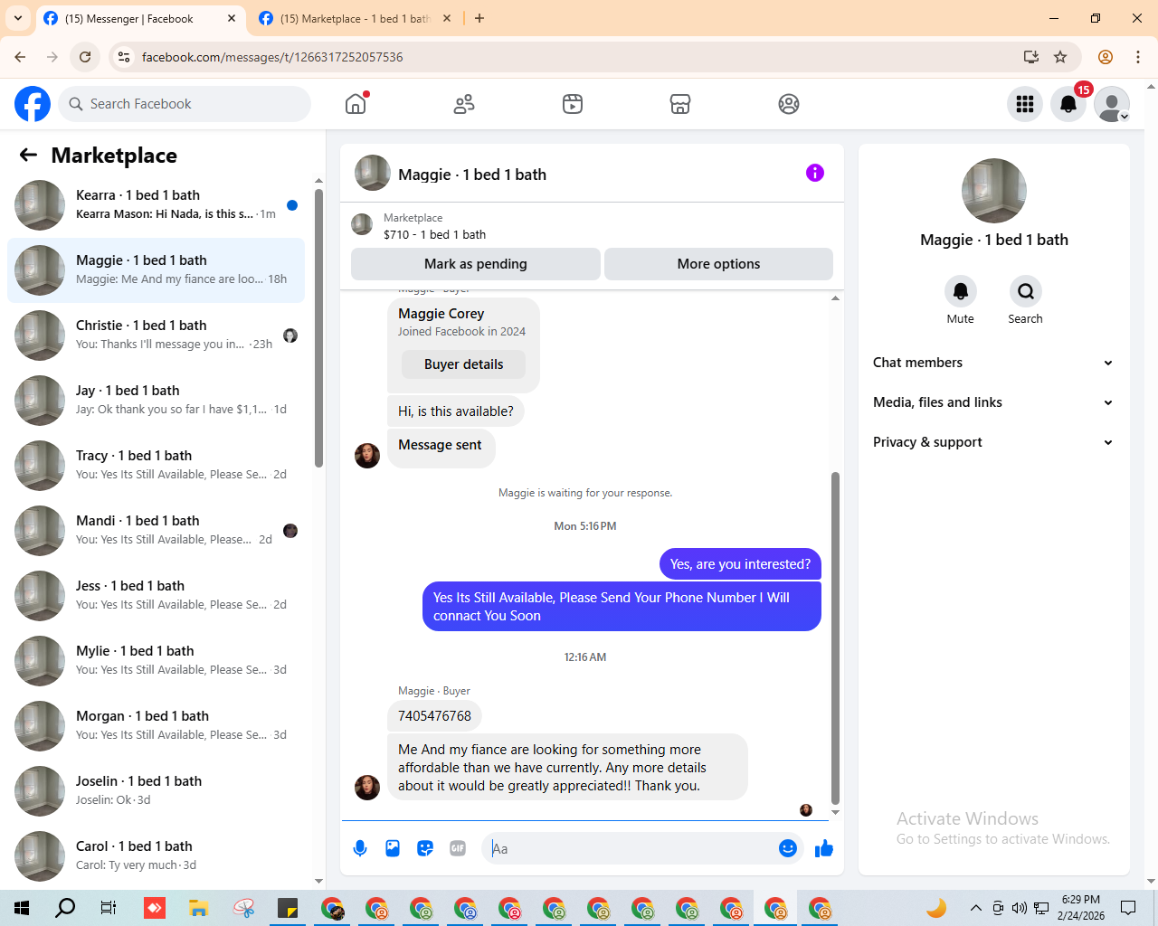Click the install app icon in address bar
Screen dimensions: 1158x926
pyautogui.click(x=1030, y=57)
